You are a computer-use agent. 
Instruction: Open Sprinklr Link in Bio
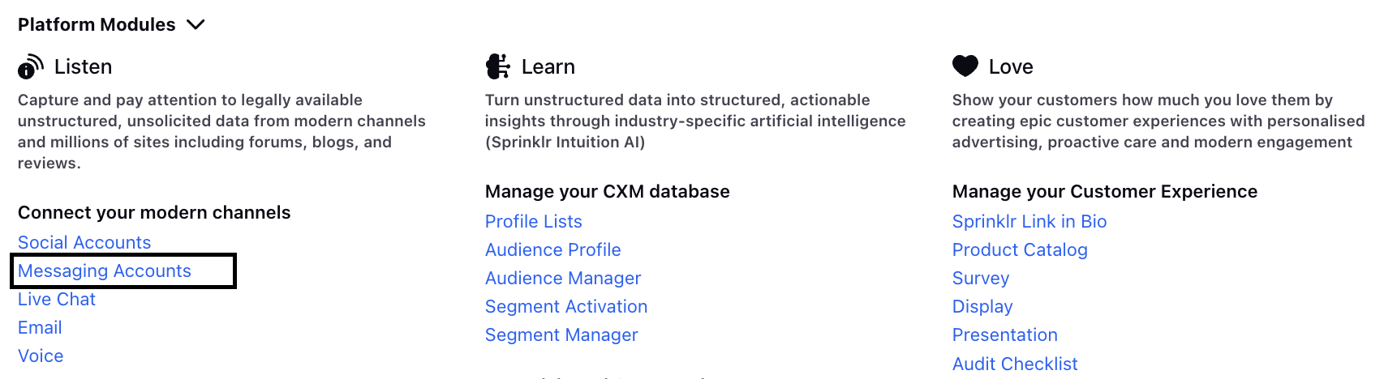point(1029,222)
